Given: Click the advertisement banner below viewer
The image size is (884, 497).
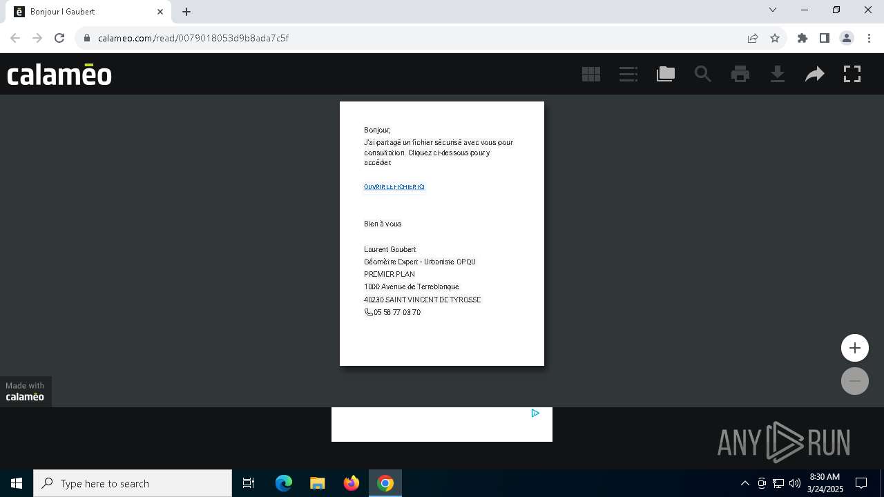Looking at the screenshot, I should pyautogui.click(x=442, y=425).
